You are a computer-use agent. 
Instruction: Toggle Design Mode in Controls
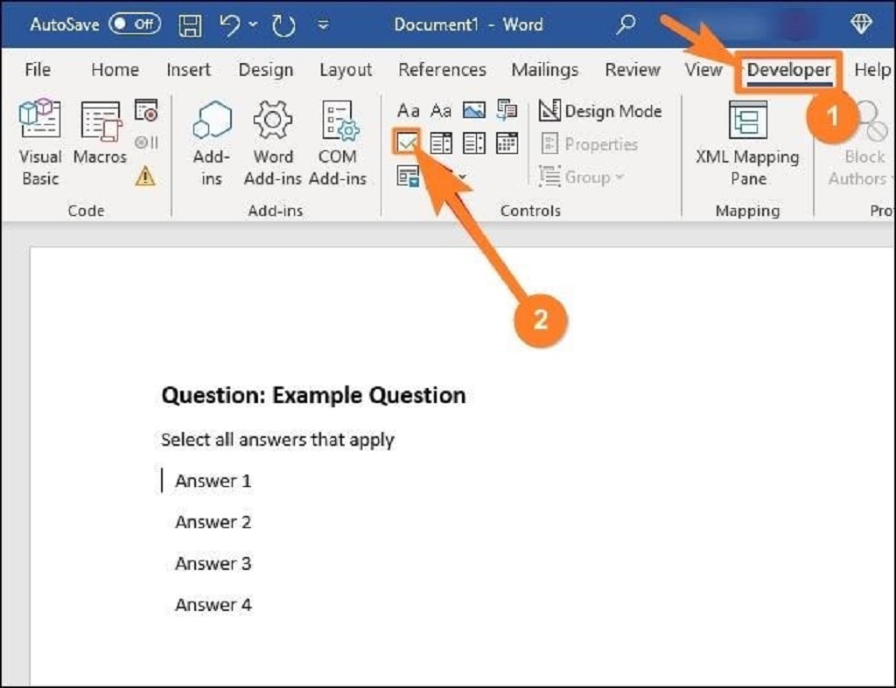click(x=600, y=111)
